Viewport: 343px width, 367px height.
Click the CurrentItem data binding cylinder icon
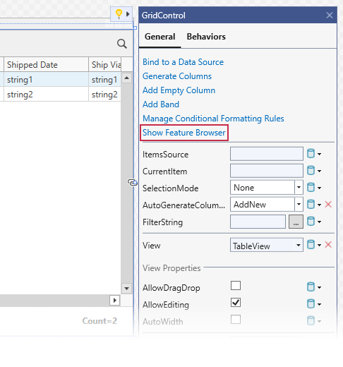pyautogui.click(x=311, y=171)
